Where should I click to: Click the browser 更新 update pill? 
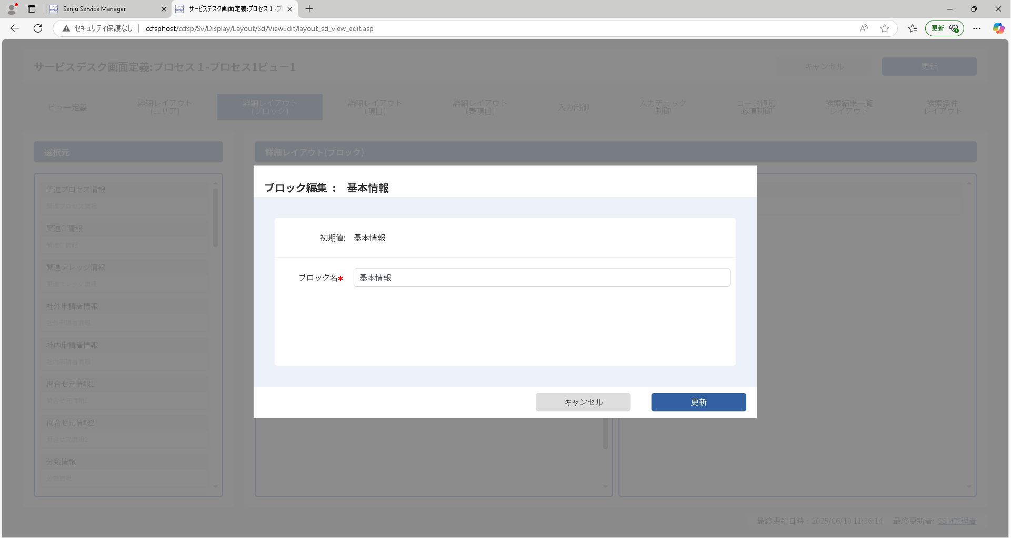tap(945, 28)
